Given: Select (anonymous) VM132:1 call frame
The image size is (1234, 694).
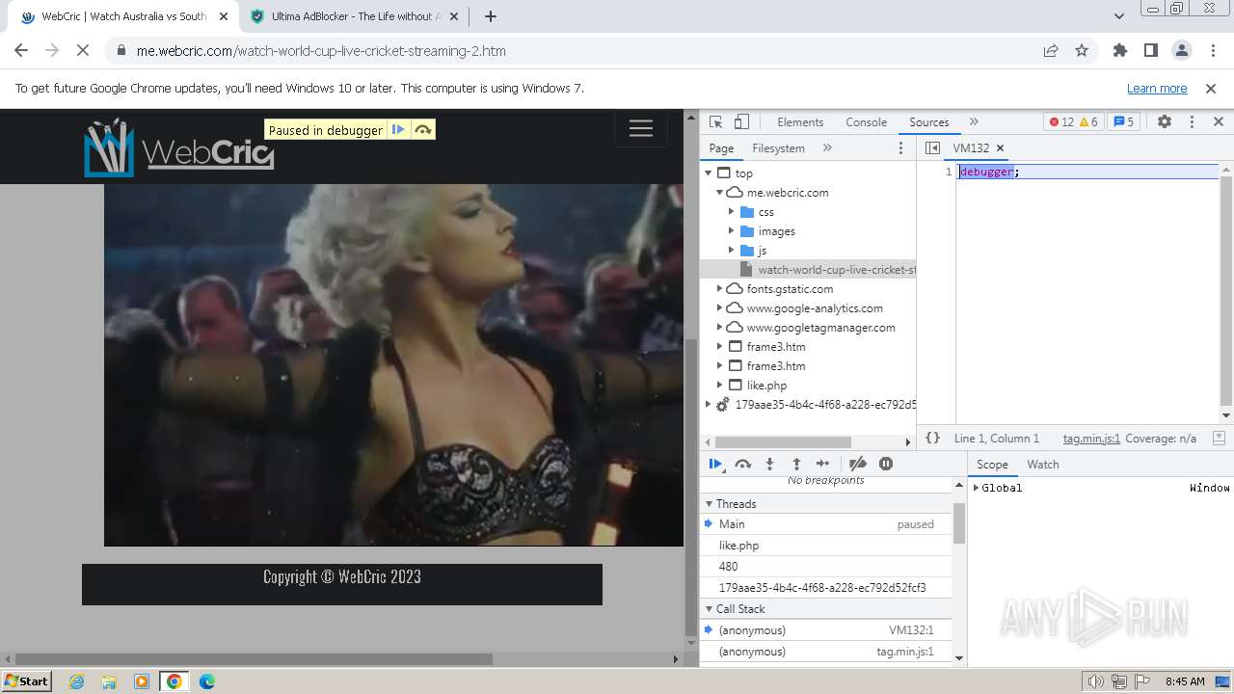Looking at the screenshot, I should (x=825, y=630).
